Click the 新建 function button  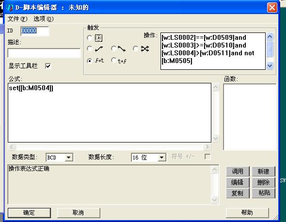click(x=263, y=172)
